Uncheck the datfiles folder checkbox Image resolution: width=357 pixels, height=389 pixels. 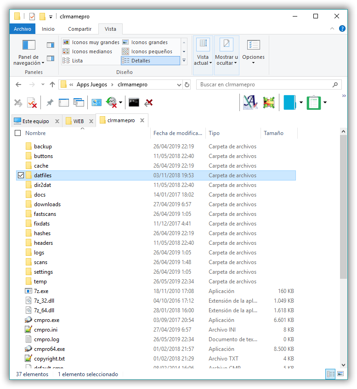(x=21, y=175)
